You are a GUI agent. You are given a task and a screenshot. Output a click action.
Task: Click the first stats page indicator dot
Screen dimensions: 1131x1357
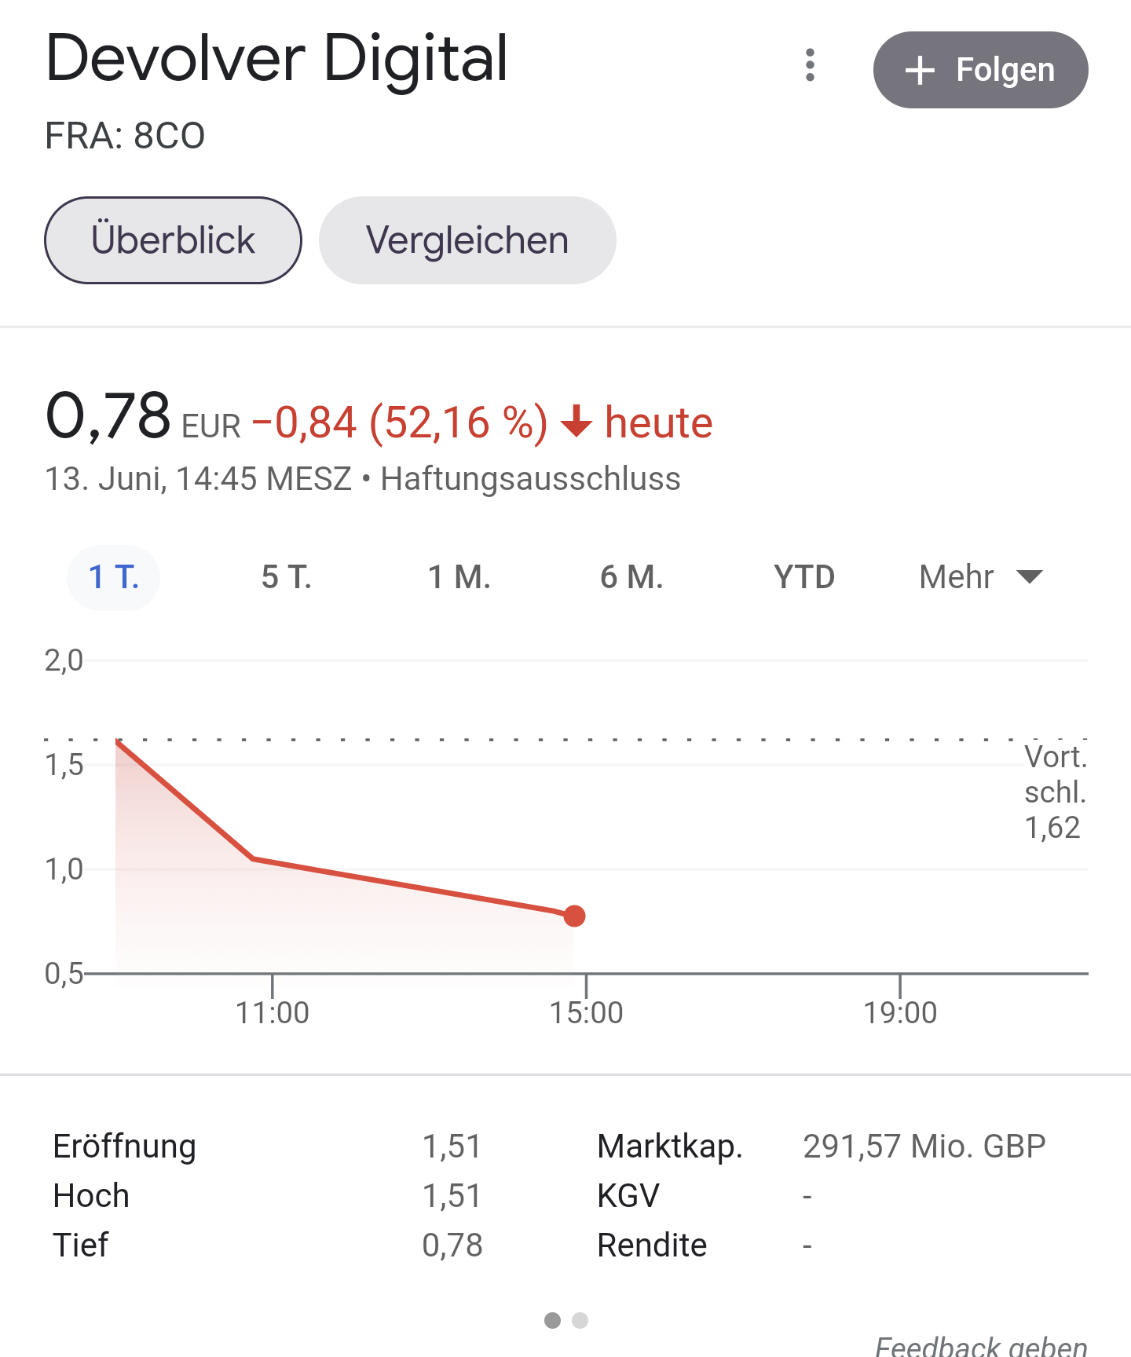553,1320
